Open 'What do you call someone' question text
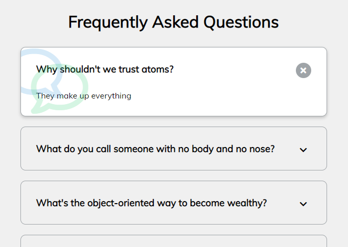 tap(155, 149)
